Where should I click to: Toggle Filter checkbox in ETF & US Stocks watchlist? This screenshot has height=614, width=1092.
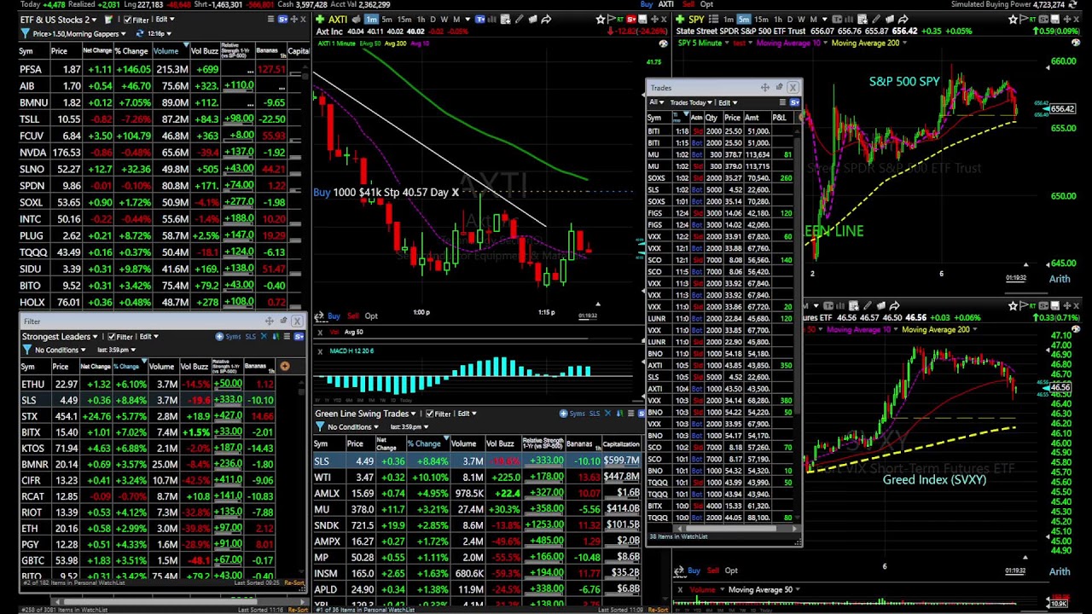coord(127,20)
